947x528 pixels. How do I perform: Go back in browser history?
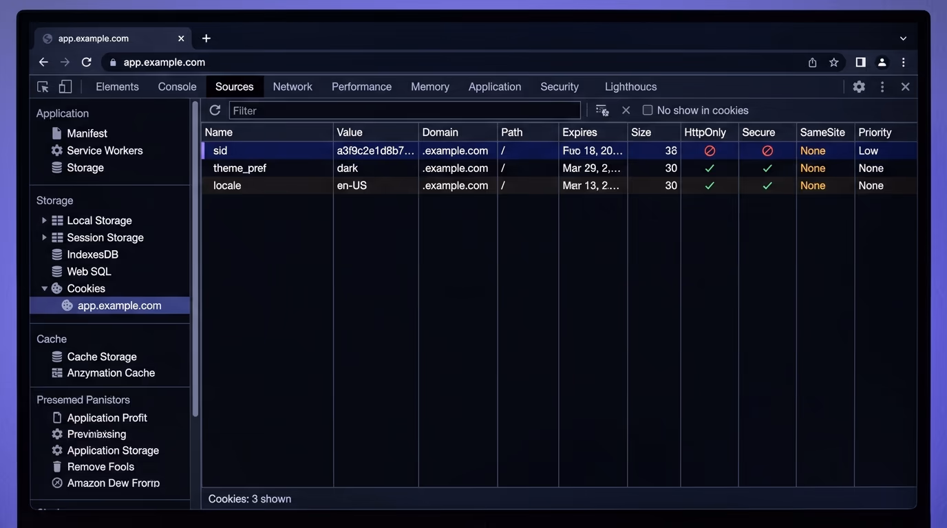point(43,62)
